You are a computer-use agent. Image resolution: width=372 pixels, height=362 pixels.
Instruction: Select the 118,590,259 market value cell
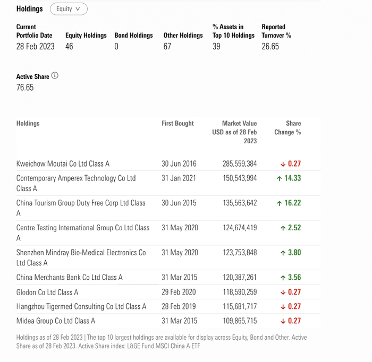point(240,292)
